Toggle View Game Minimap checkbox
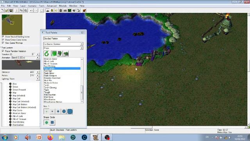Image resolution: width=250 pixels, height=141 pixels. pos(3,43)
